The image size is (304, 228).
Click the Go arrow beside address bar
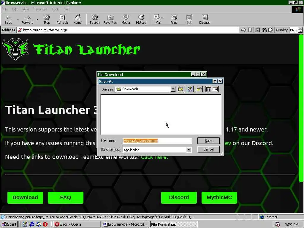(243, 30)
